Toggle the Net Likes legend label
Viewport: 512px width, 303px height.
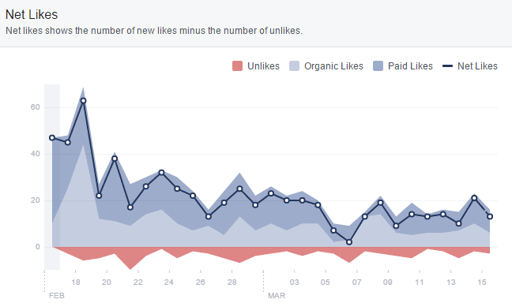tap(477, 65)
